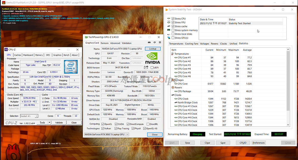Open the Socket #1 selection dropdown in CPU-Z

pyautogui.click(x=29, y=116)
